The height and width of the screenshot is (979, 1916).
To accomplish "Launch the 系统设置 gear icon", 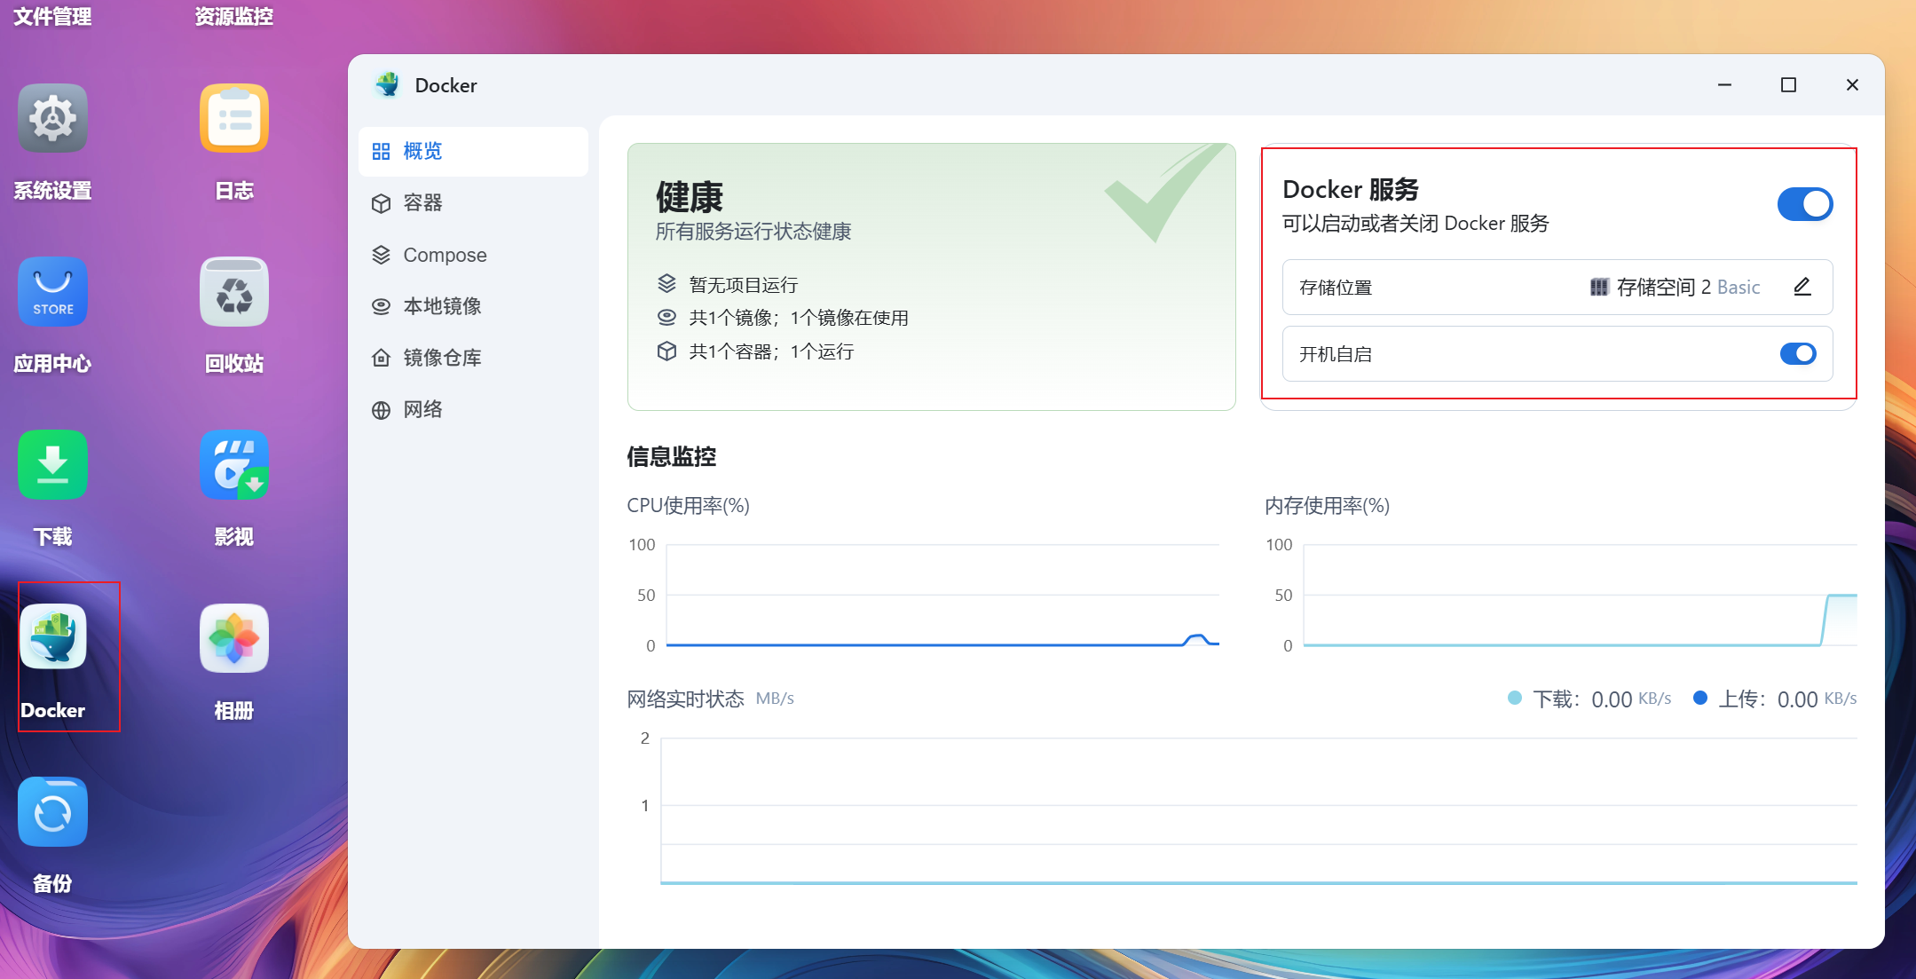I will 52,119.
